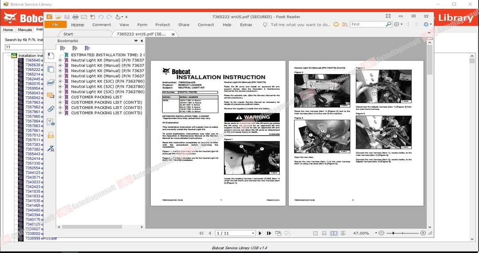The height and width of the screenshot is (253, 479).
Task: Open the advanced folder search icon
Action: pos(345,24)
